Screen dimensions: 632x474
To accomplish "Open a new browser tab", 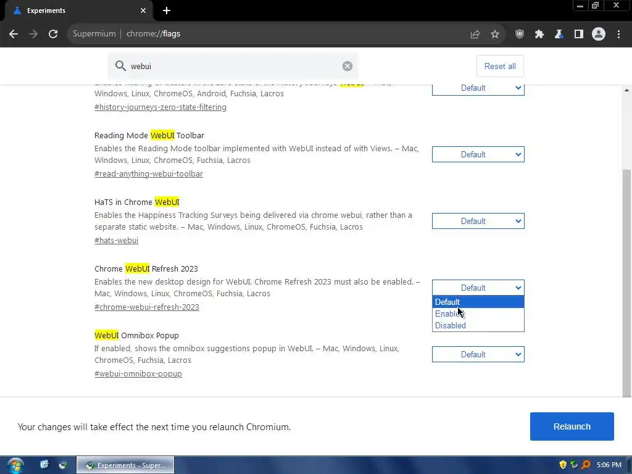I will [x=167, y=10].
